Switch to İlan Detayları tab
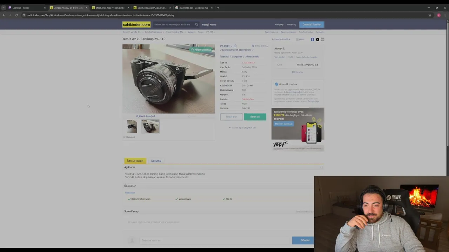The image size is (449, 252). pos(135,161)
